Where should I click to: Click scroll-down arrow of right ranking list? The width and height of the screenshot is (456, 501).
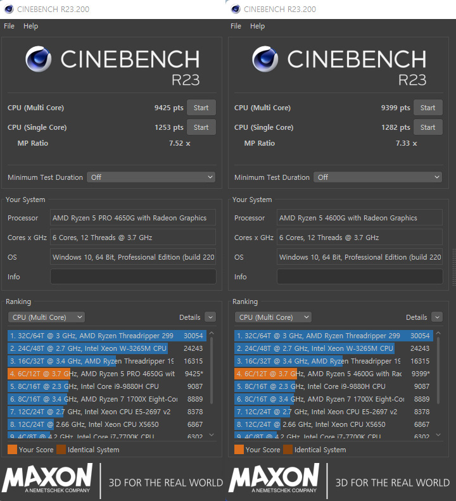tap(438, 435)
